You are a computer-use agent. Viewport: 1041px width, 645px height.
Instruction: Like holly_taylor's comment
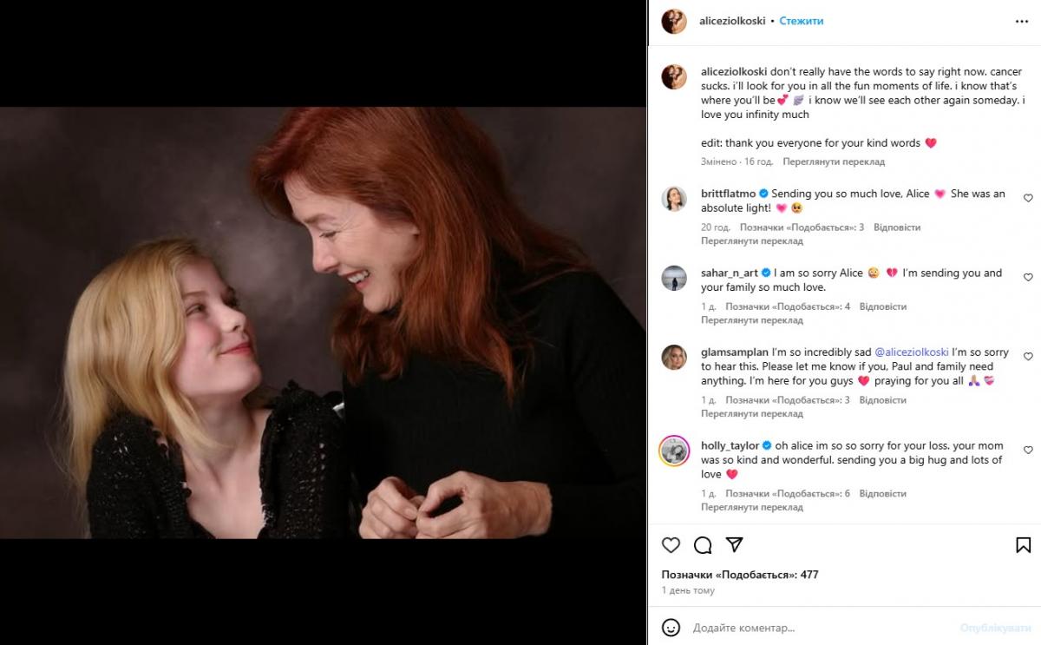click(1028, 451)
